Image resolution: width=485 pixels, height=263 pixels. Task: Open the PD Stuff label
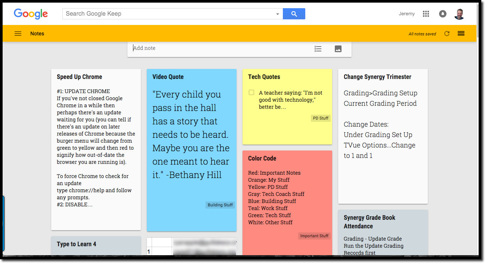[x=321, y=118]
